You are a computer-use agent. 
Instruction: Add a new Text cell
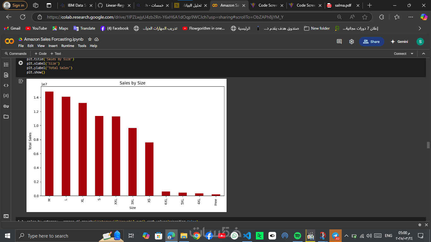56,54
